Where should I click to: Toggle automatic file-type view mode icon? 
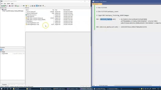(37, 6)
